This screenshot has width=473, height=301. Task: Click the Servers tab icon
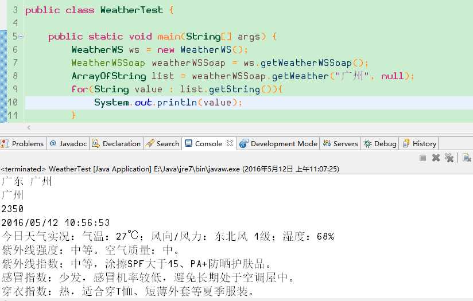click(x=327, y=143)
